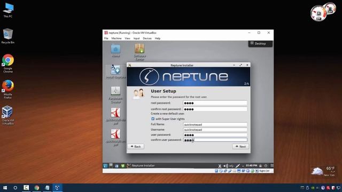Click the Chrome icon on the Windows taskbar
342x192 pixels.
[37, 188]
